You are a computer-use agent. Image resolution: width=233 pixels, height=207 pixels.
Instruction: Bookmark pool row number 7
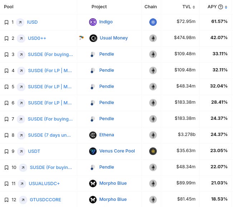click(x=6, y=119)
